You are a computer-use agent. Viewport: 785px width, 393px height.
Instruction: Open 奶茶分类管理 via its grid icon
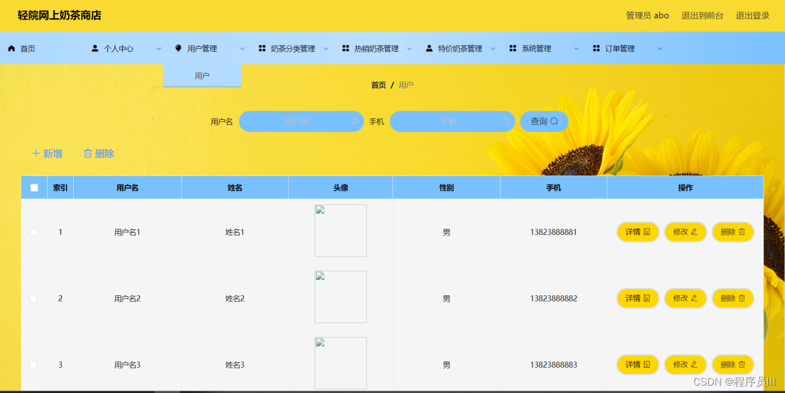pyautogui.click(x=262, y=48)
